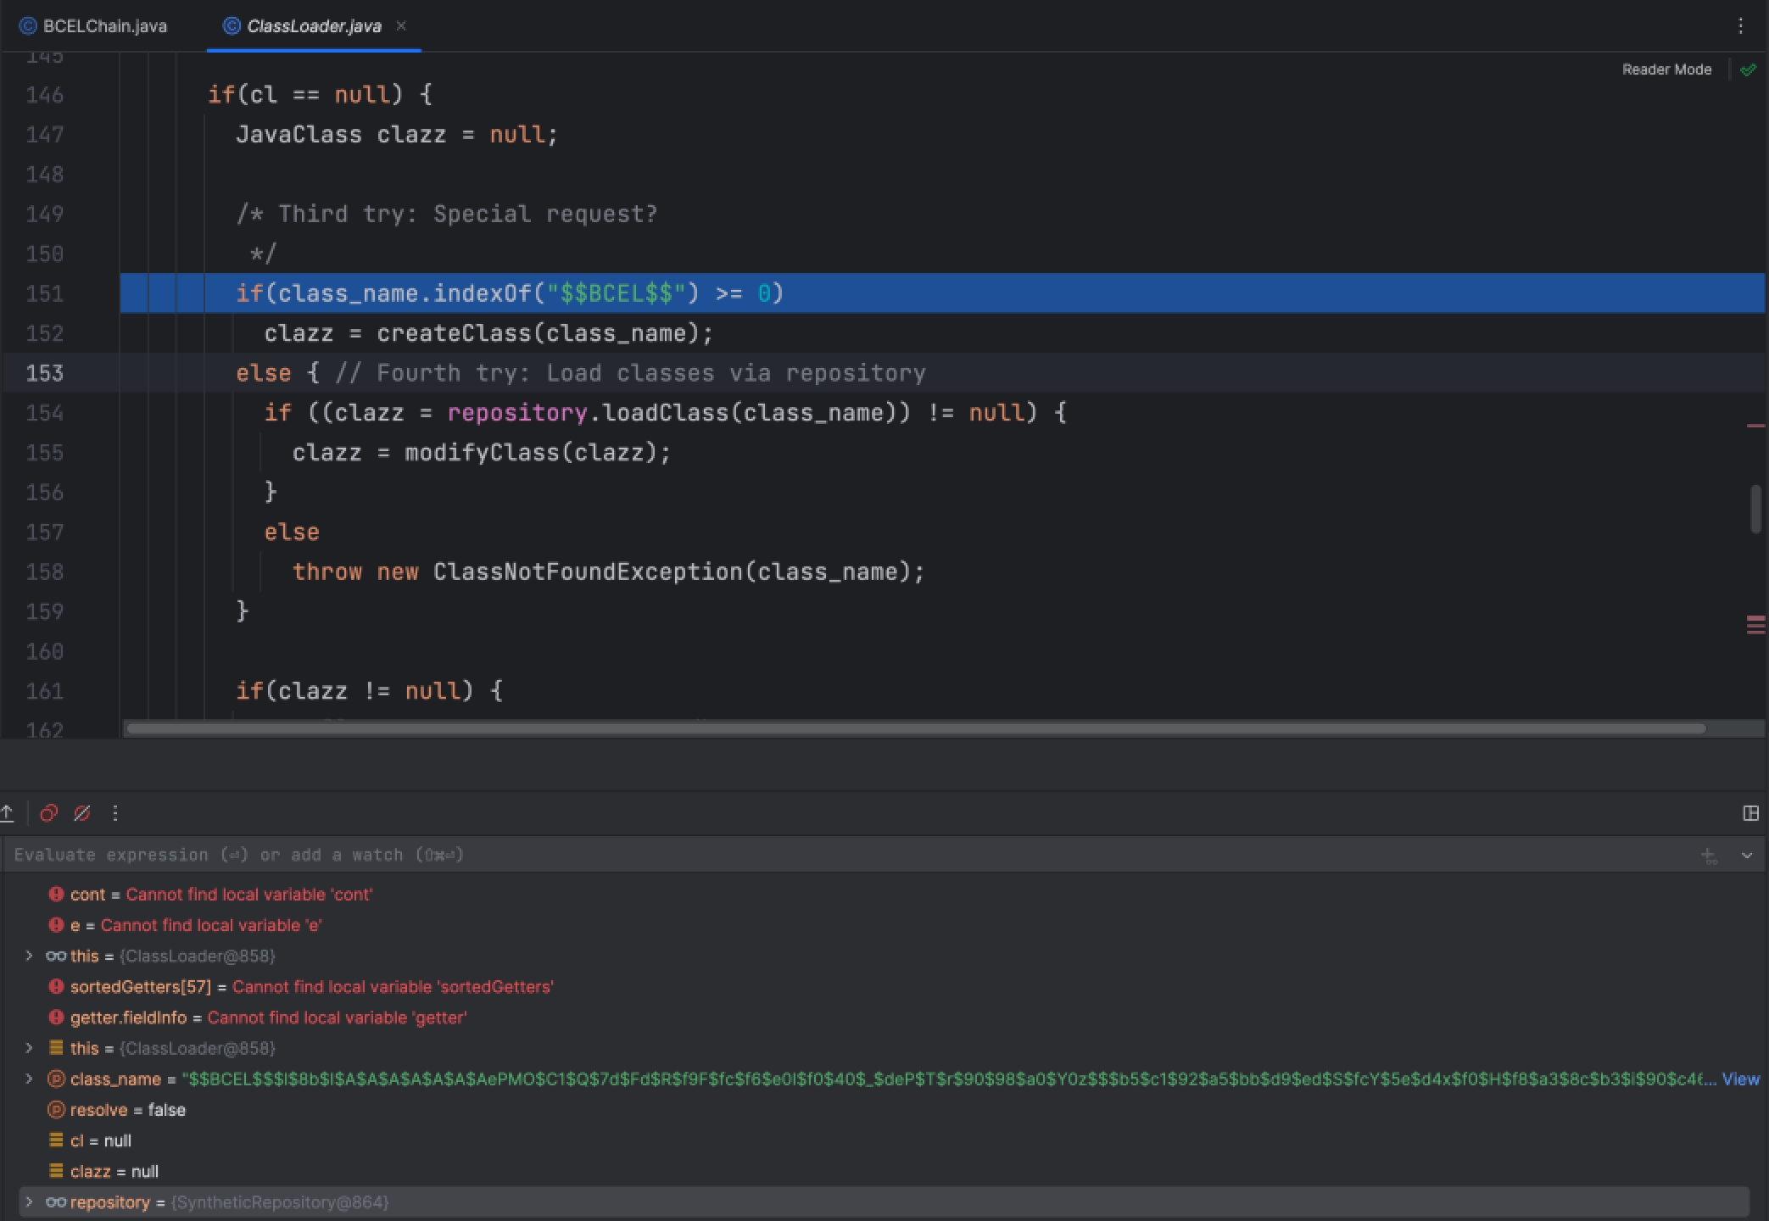This screenshot has height=1221, width=1769.
Task: Close the ClassLoader.java tab
Action: coord(401,26)
